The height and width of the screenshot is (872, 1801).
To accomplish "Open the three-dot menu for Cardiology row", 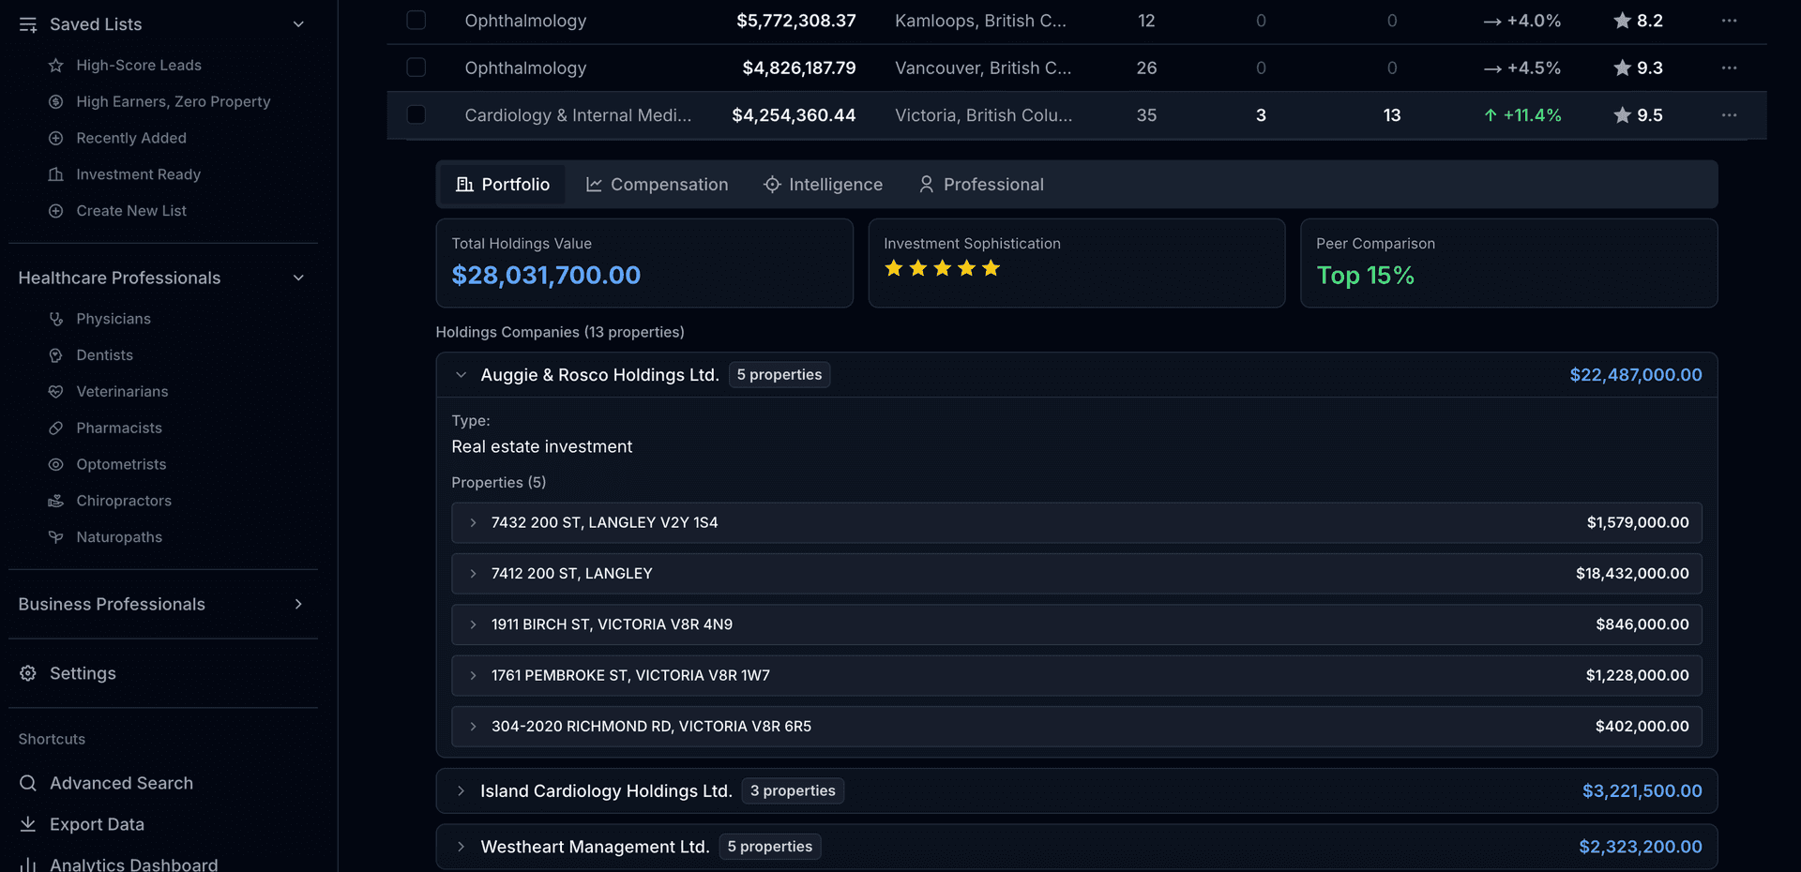I will (x=1729, y=115).
